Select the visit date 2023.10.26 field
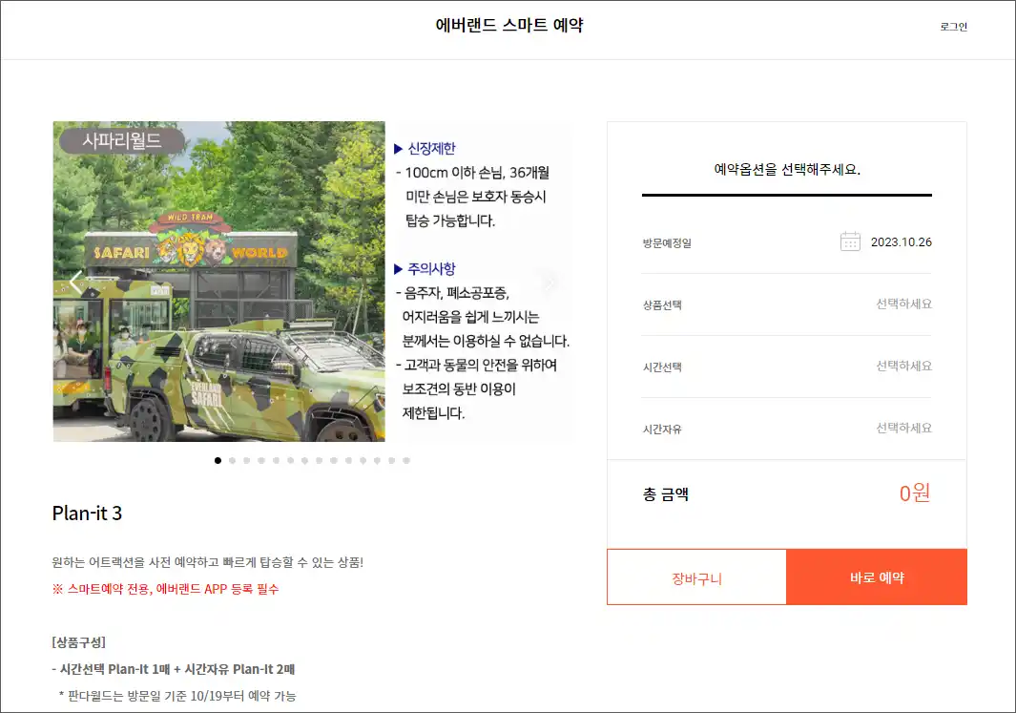 click(901, 241)
